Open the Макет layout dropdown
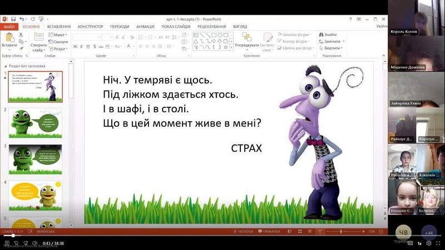 point(58,34)
